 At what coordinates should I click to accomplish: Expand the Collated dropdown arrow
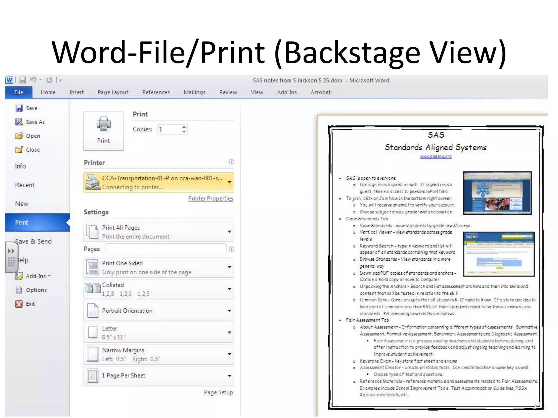tap(229, 289)
